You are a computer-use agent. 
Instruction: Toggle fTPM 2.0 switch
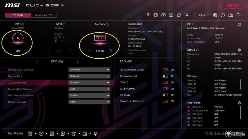pyautogui.click(x=165, y=82)
